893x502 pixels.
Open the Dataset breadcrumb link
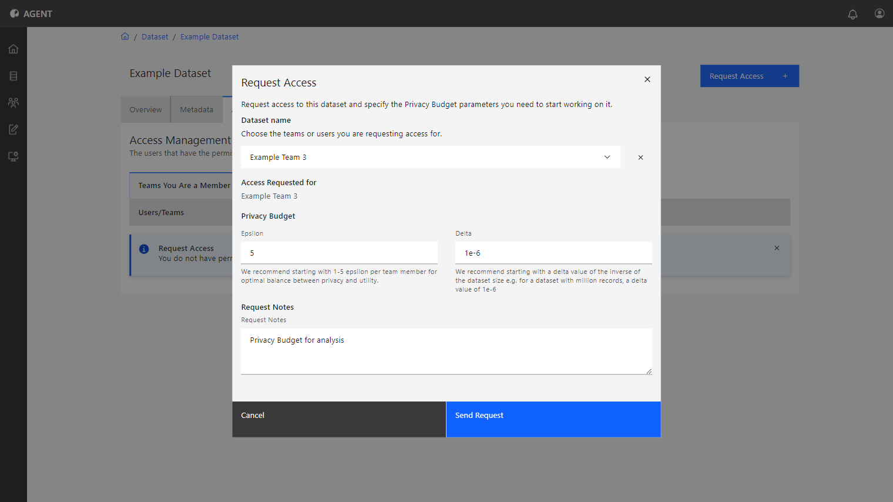[x=155, y=36]
